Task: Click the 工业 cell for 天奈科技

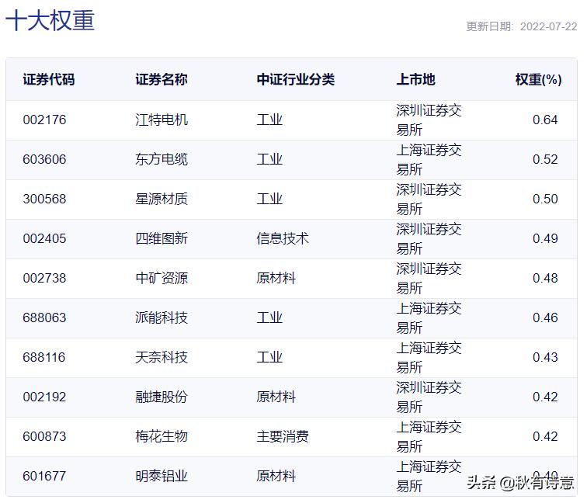Action: [269, 358]
